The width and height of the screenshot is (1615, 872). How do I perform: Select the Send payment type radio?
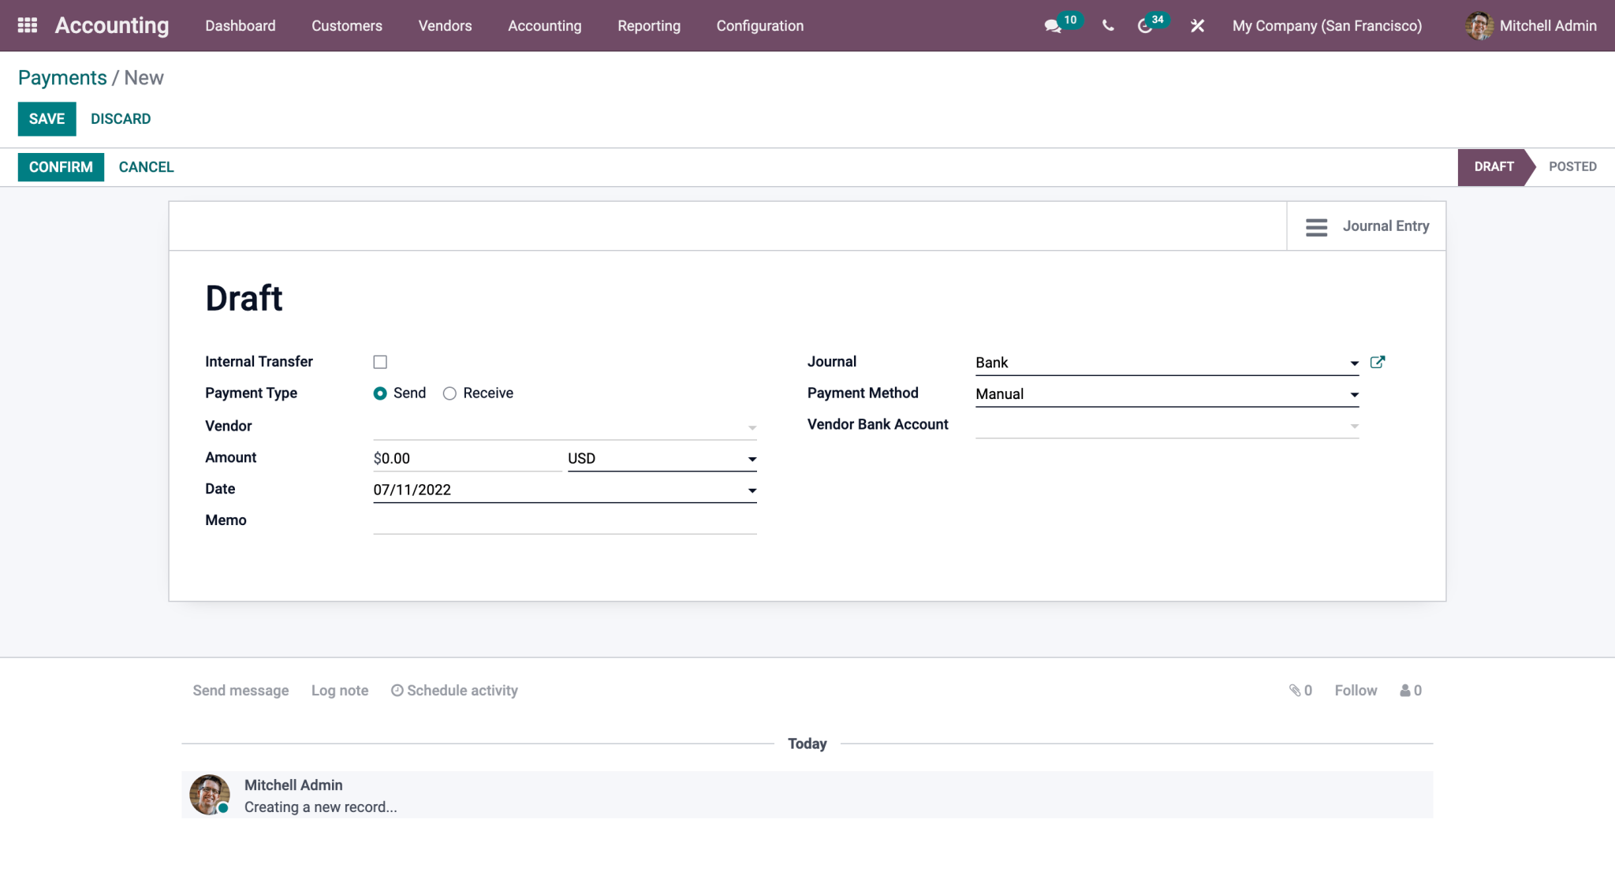[x=380, y=393]
